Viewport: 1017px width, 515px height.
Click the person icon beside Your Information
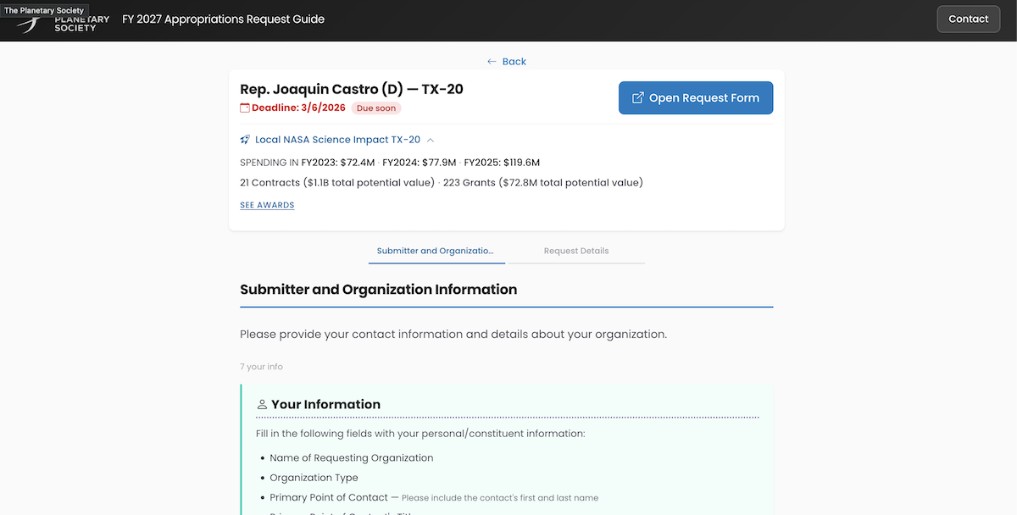tap(262, 405)
